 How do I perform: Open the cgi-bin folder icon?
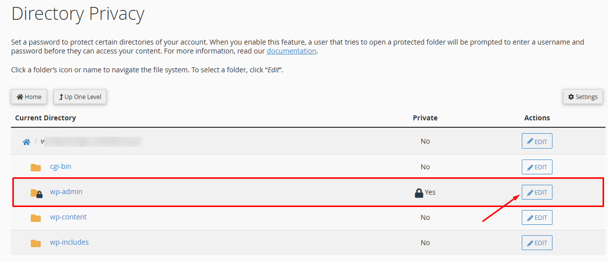pyautogui.click(x=36, y=167)
